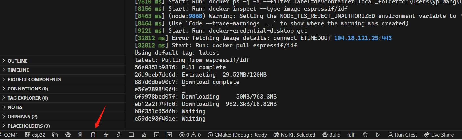Image resolution: width=462 pixels, height=140 pixels.
Task: Click the folder icon in status bar
Action: click(55, 135)
